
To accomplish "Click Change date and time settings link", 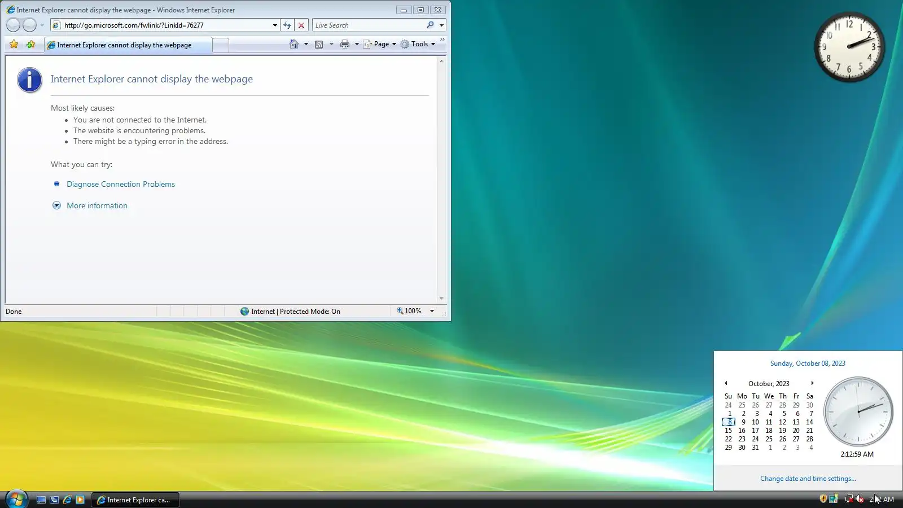I will 808,479.
